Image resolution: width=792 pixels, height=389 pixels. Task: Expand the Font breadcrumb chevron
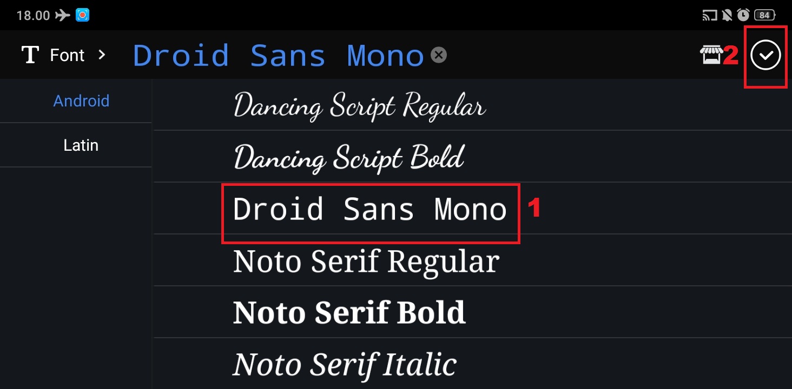[x=102, y=55]
